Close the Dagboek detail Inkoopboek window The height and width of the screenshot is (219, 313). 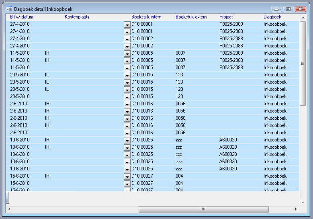tap(300, 9)
